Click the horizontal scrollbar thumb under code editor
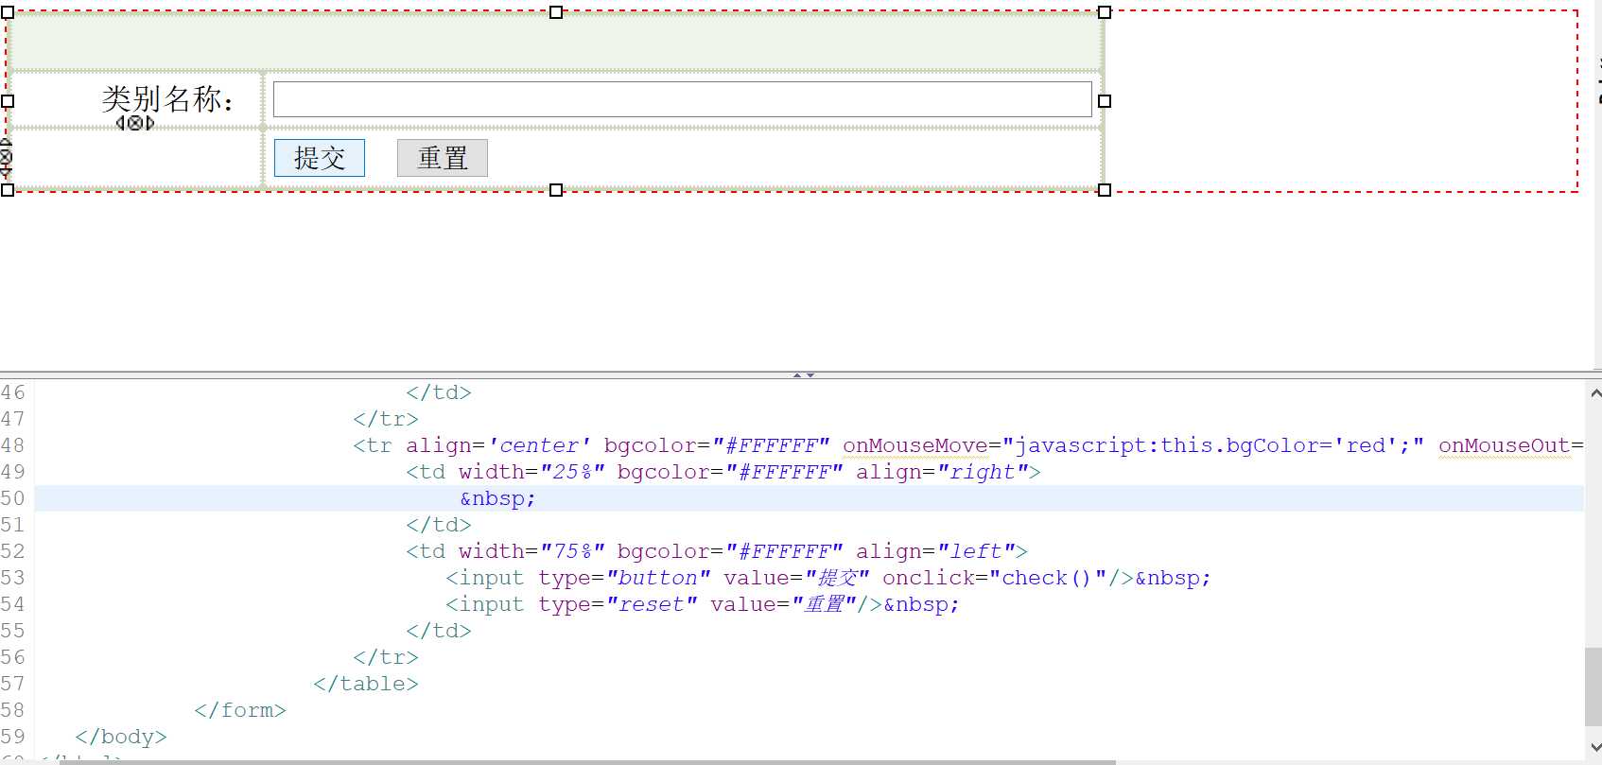 (586, 761)
